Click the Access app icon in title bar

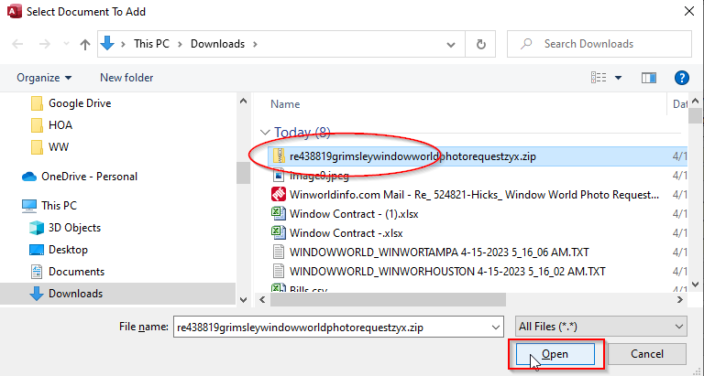click(15, 12)
